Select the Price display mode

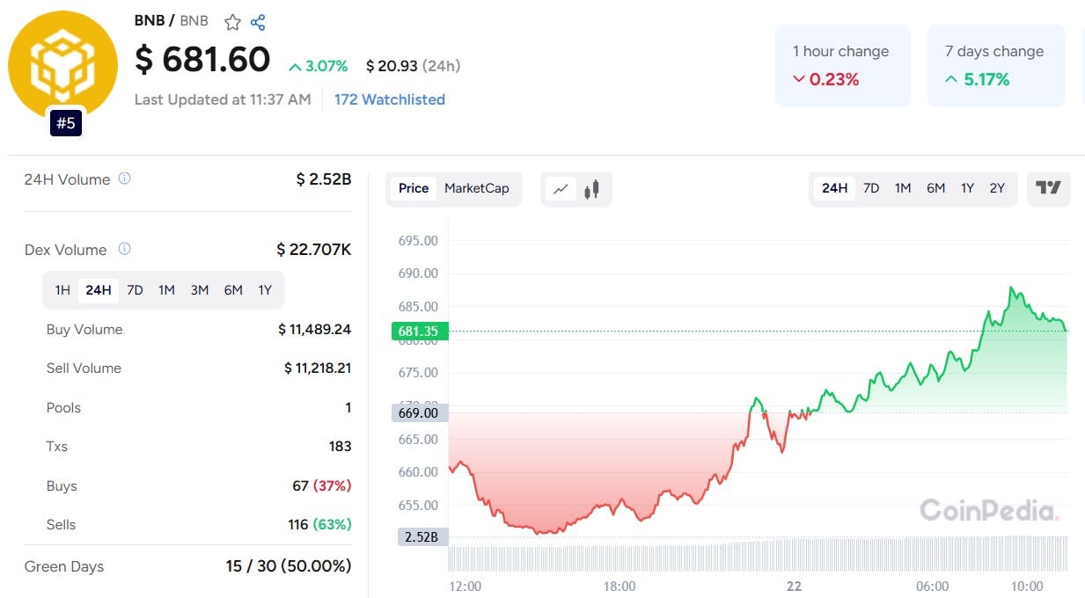coord(413,188)
